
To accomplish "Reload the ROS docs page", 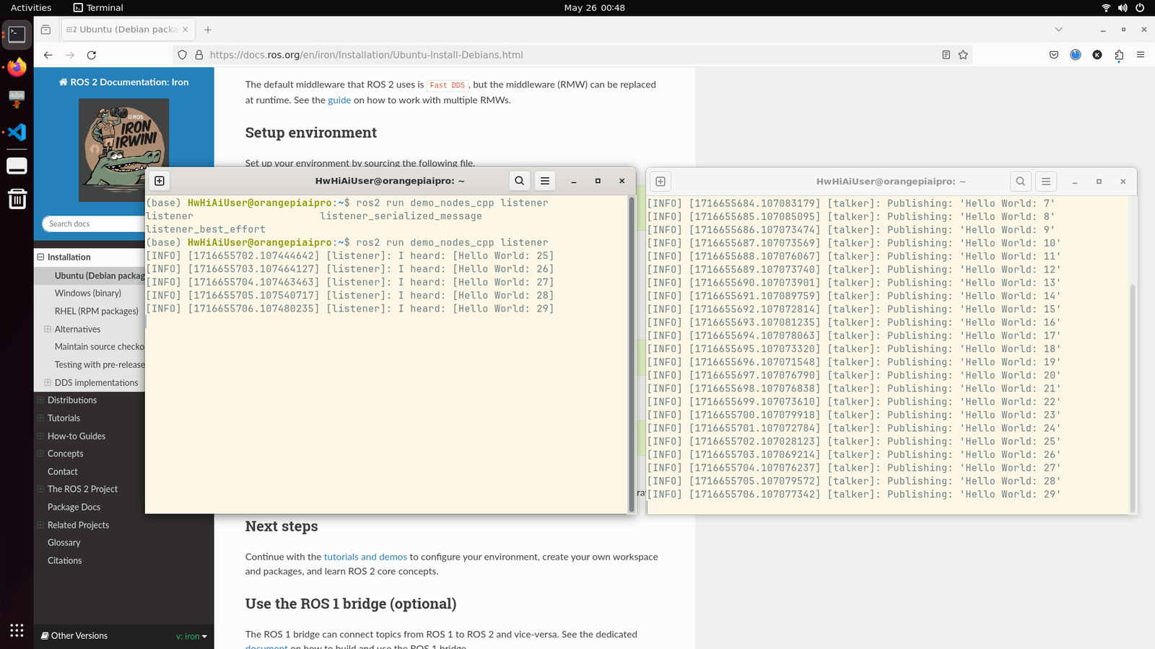I will pyautogui.click(x=91, y=55).
